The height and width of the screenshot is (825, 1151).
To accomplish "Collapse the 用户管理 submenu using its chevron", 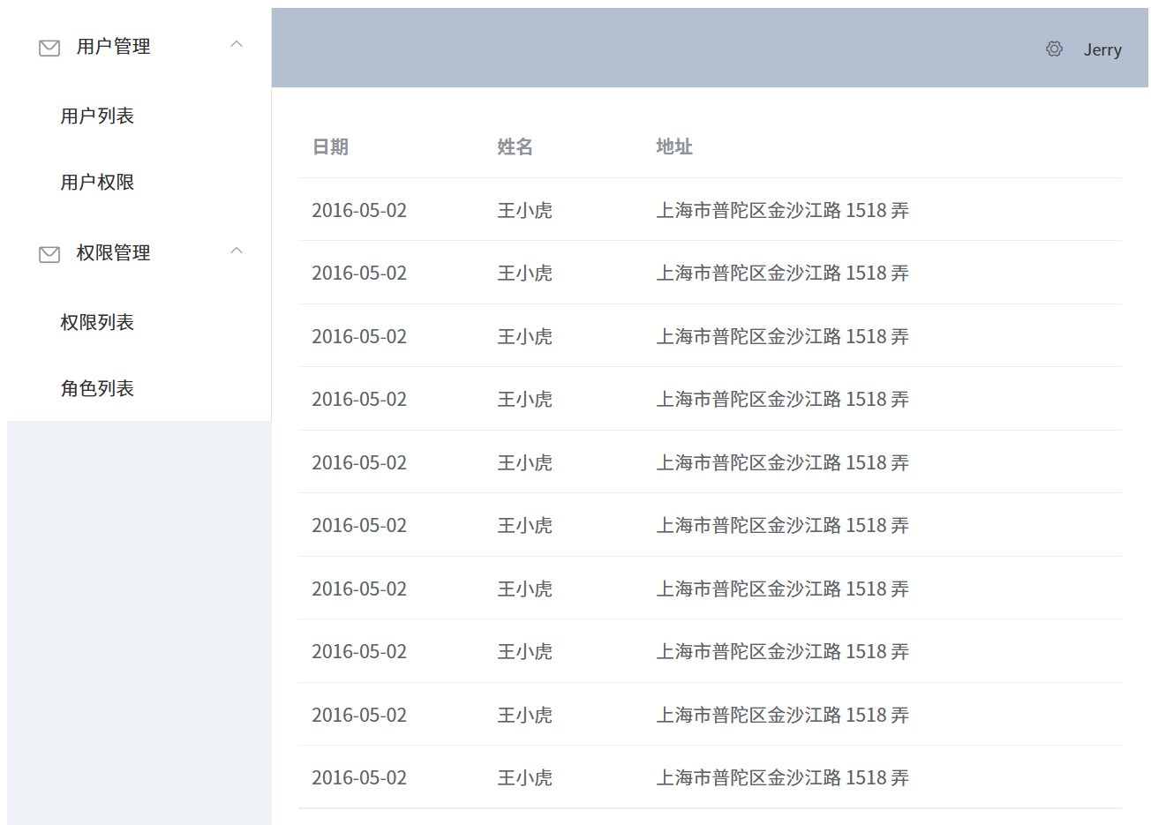I will (x=236, y=44).
